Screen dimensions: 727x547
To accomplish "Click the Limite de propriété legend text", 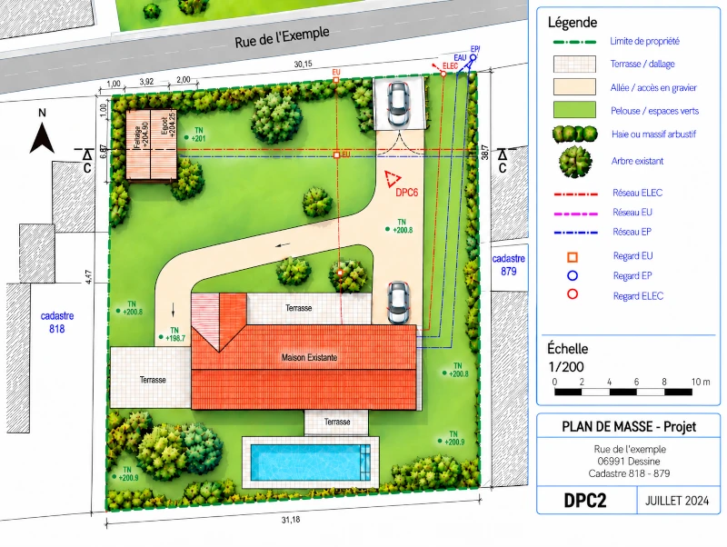I will pos(644,41).
